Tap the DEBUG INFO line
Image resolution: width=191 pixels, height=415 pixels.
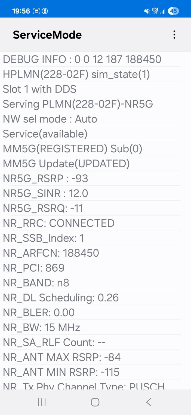point(82,59)
